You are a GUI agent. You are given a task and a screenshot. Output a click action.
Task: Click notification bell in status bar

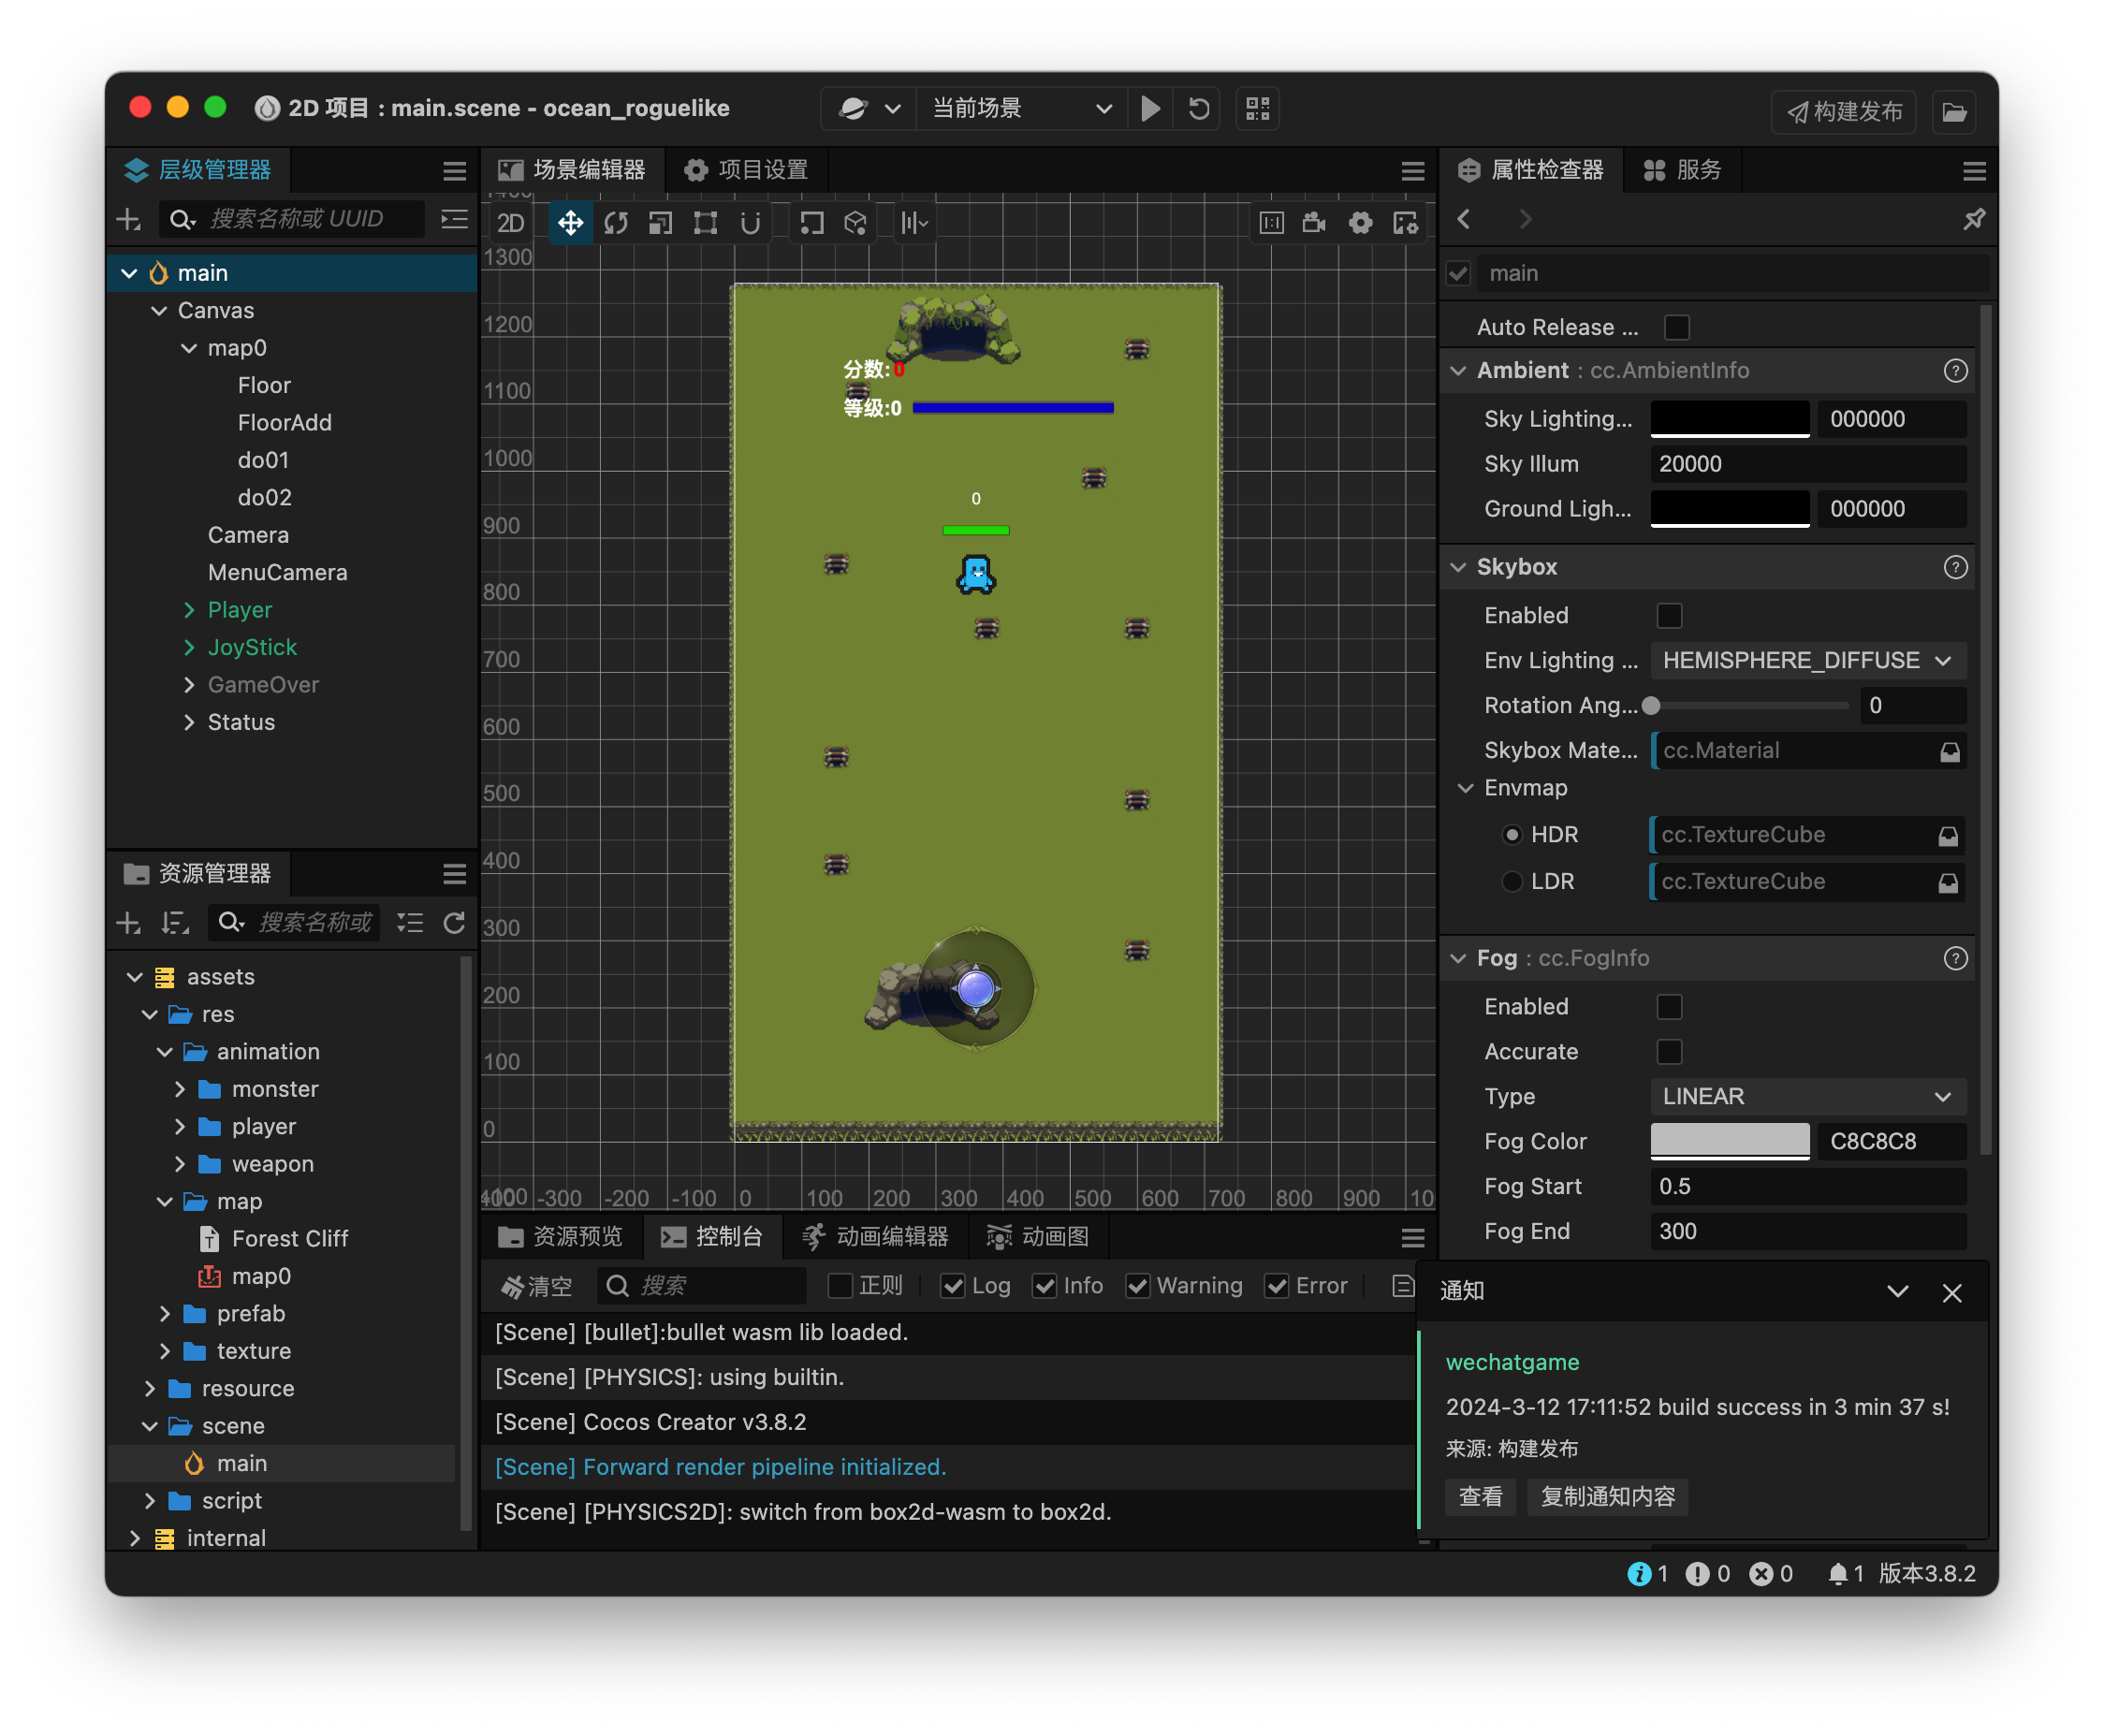[x=1837, y=1574]
